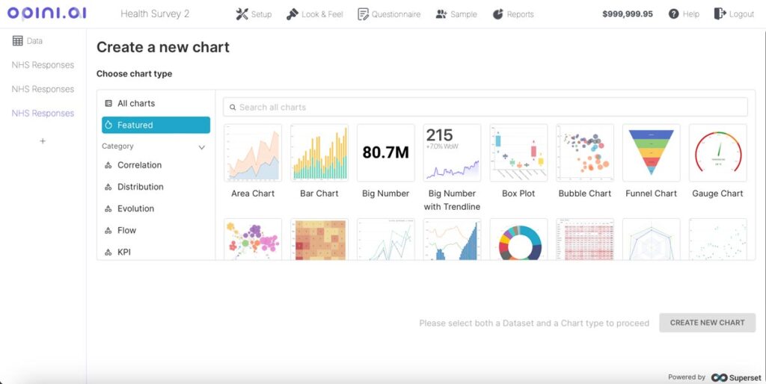The image size is (766, 384).
Task: Open the Look & Feel menu
Action: pyautogui.click(x=315, y=14)
